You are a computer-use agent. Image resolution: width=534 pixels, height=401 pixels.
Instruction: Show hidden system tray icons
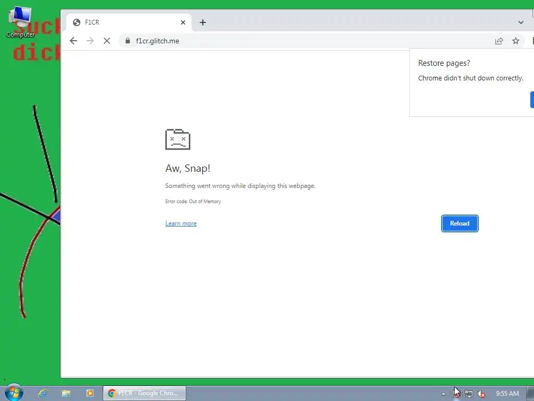443,394
